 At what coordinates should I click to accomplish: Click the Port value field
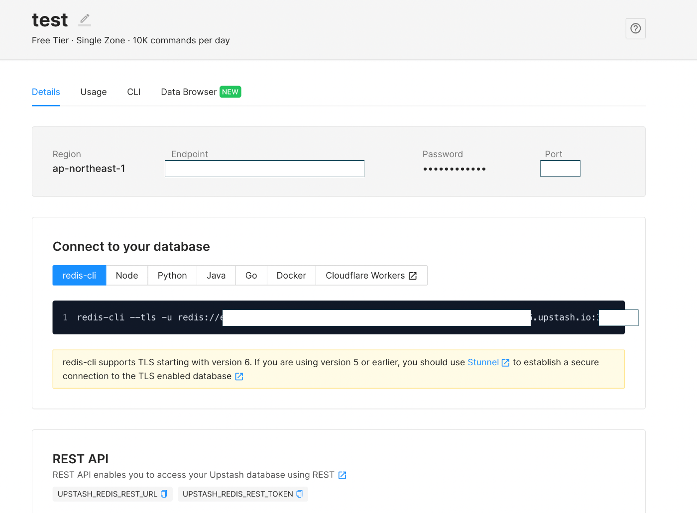(x=560, y=169)
